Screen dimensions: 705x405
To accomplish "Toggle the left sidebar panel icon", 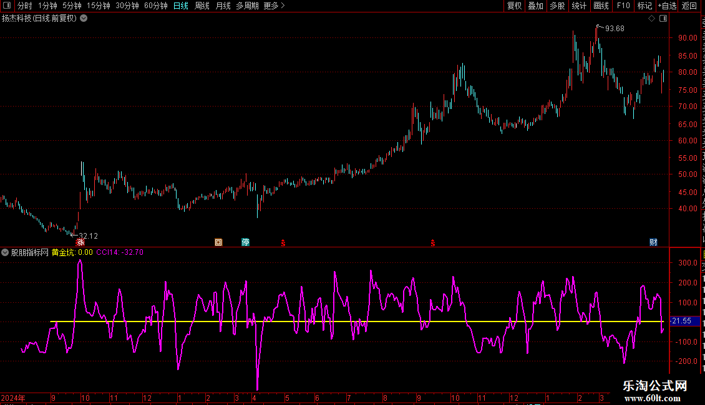I will [x=7, y=6].
